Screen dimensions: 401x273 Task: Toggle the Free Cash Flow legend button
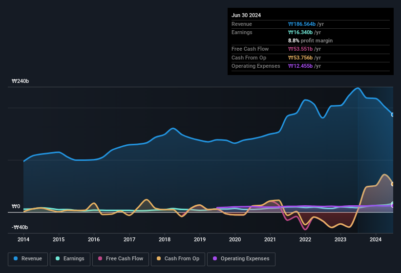121,259
